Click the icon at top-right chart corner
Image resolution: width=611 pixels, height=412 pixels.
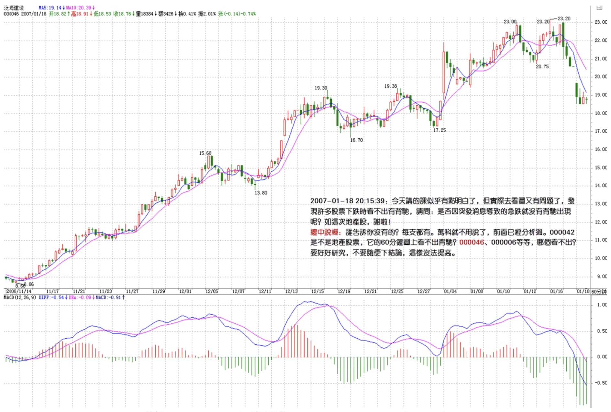(599, 8)
